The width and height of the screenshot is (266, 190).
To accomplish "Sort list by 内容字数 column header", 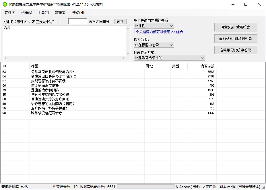I will [x=202, y=66].
